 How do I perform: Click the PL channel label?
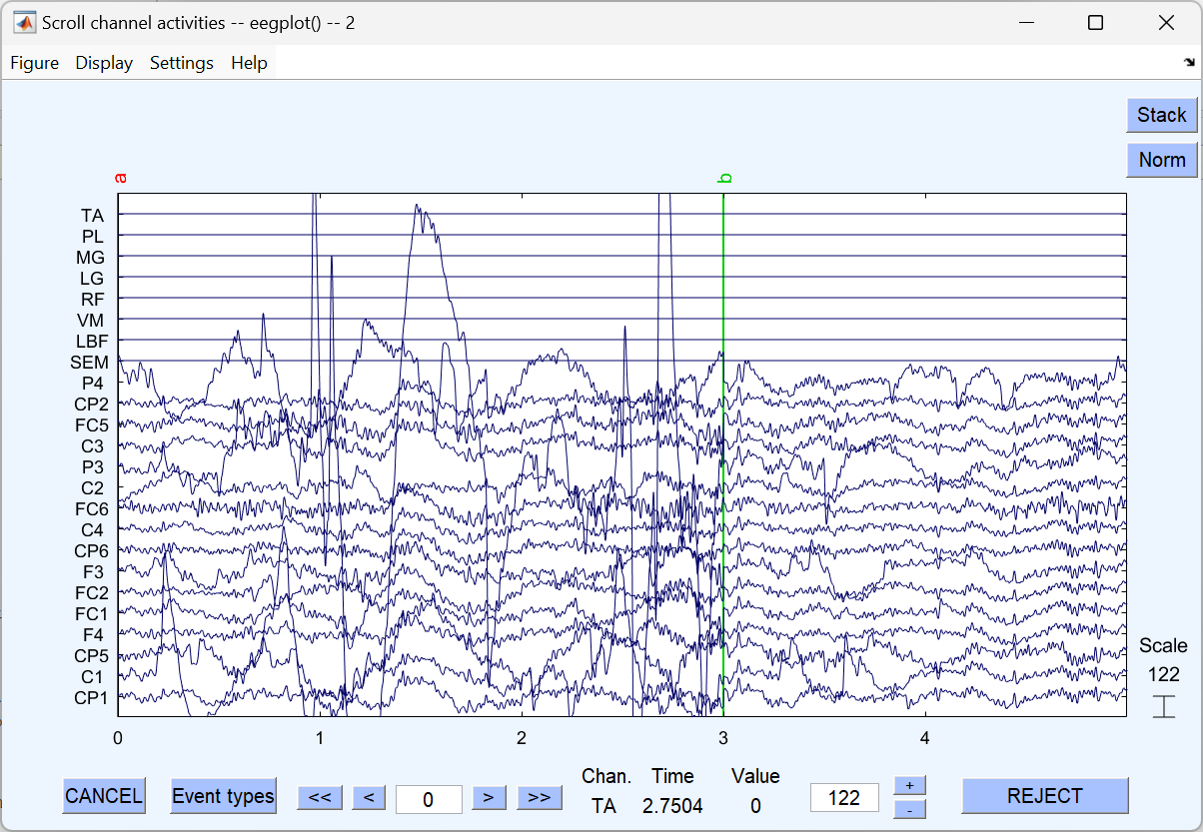point(93,236)
